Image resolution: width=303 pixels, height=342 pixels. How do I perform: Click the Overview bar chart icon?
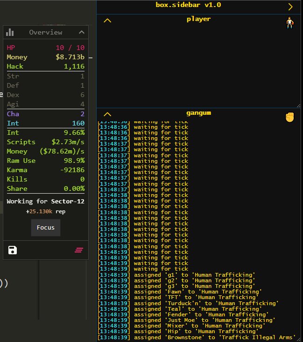coord(10,32)
